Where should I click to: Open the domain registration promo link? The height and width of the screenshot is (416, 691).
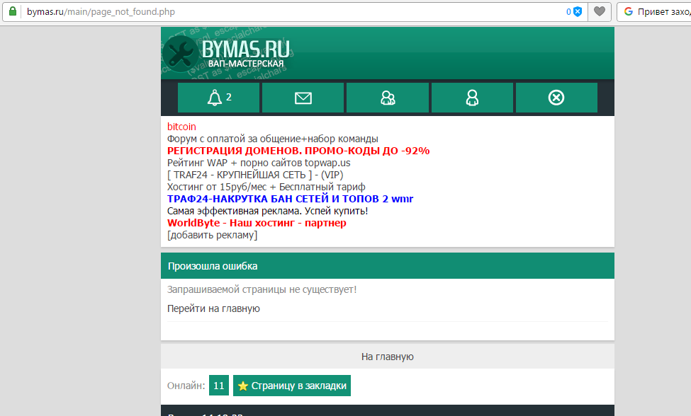(x=298, y=151)
